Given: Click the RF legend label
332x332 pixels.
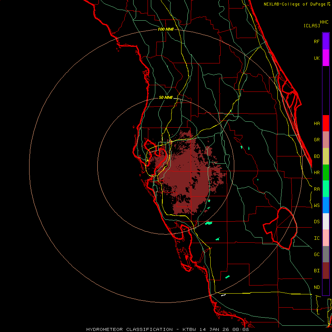Looking at the screenshot, I should click(x=317, y=41).
